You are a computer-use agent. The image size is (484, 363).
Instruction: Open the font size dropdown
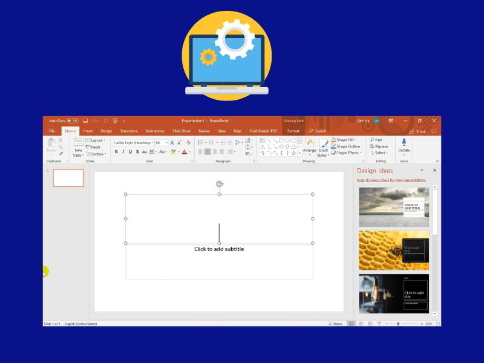tap(167, 143)
